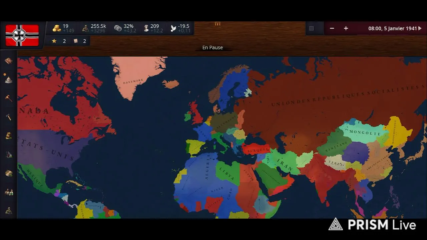427x240 pixels.
Task: Click the date 08:00, 5 Janvier 1941
Action: click(x=393, y=28)
